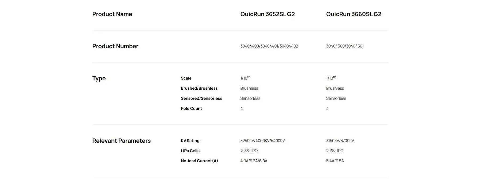Click the QuicRun 3652SL G2 column header

click(267, 14)
